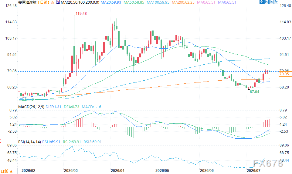
Task: Click the 79.95 current price tag
Action: [x=284, y=74]
